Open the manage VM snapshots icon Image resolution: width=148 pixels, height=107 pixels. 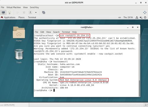coord(44,12)
